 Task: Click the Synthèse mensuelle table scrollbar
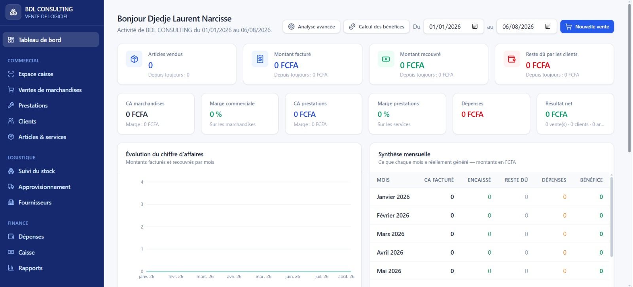click(611, 216)
